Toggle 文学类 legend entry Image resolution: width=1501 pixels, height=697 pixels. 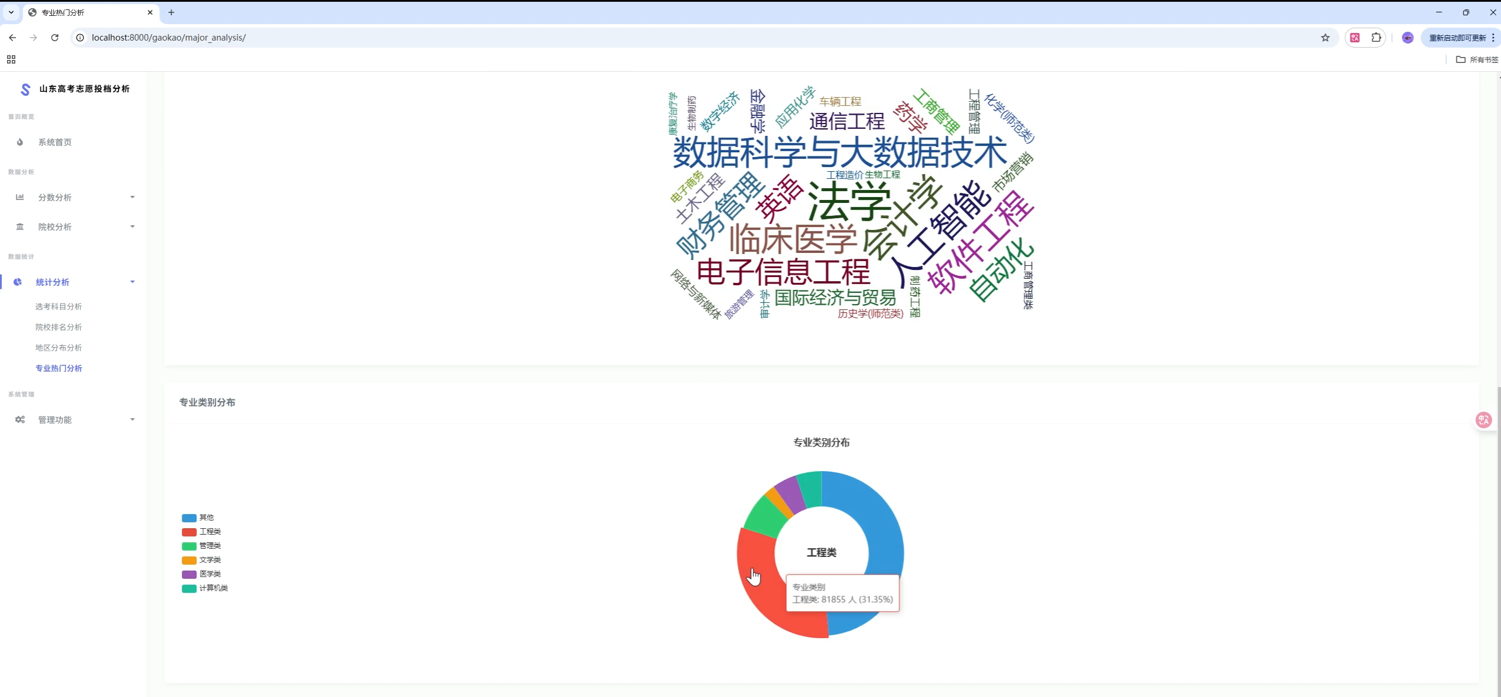(x=201, y=560)
